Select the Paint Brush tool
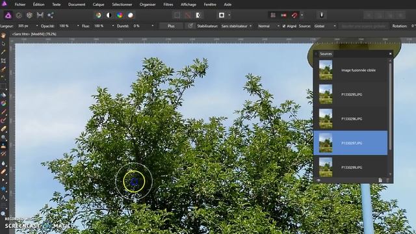The image size is (416, 234). click(x=3, y=112)
